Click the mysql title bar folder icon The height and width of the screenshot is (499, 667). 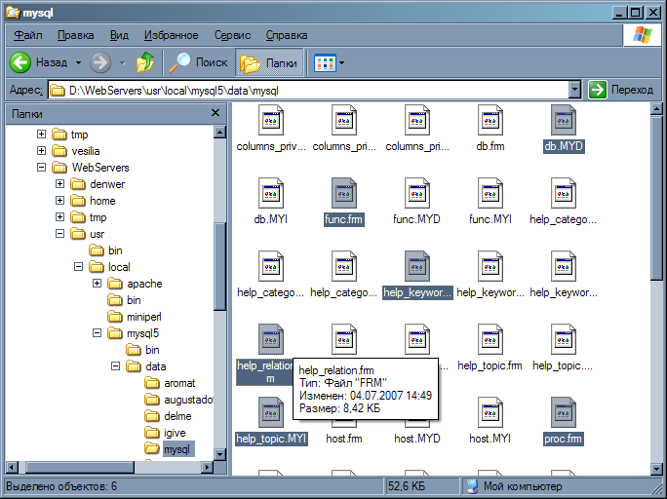click(13, 12)
